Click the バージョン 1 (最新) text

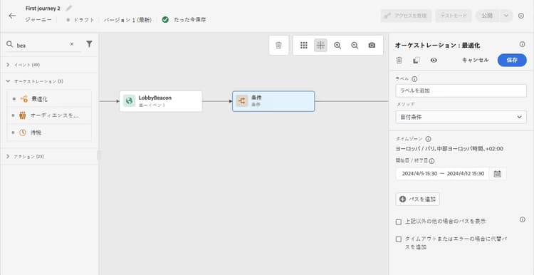tap(127, 20)
